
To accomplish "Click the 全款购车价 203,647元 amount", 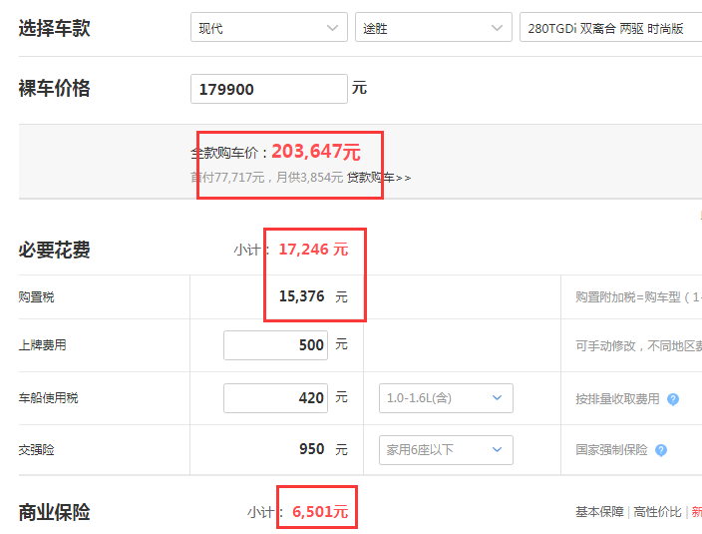I will point(316,152).
